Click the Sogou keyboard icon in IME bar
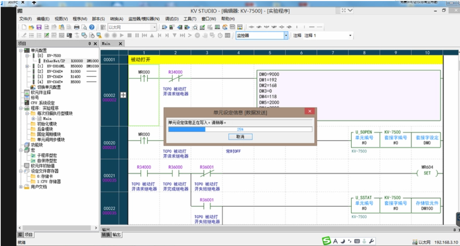This screenshot has width=460, height=246. [357, 241]
